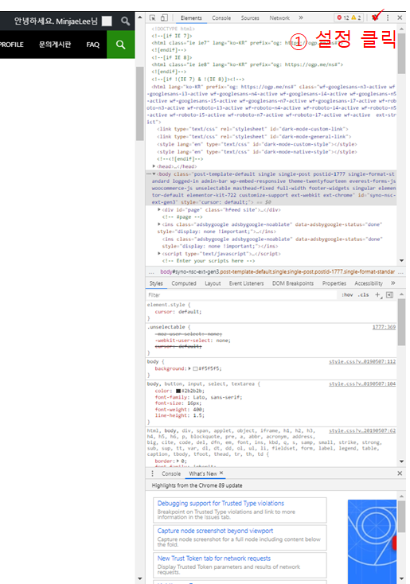Click the cursor: default declaration in element.style
410x584 pixels.
point(178,312)
